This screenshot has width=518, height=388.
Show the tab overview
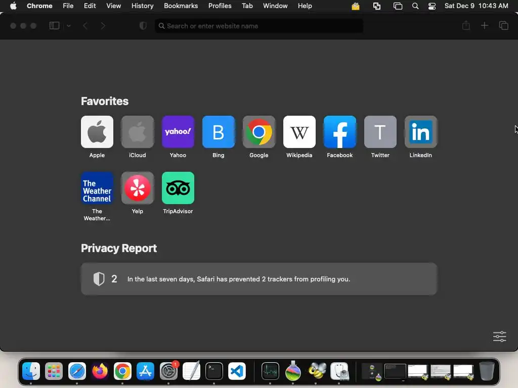(x=503, y=25)
